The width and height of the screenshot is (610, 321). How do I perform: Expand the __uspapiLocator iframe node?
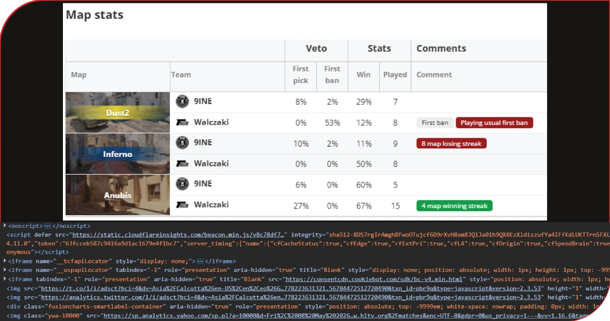click(5, 270)
